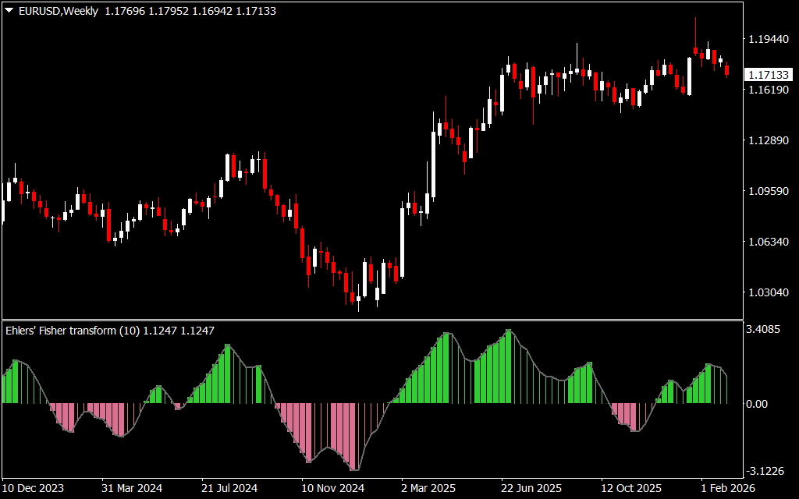Click the 2 Mar 2025 date label
The height and width of the screenshot is (499, 799).
[x=428, y=488]
